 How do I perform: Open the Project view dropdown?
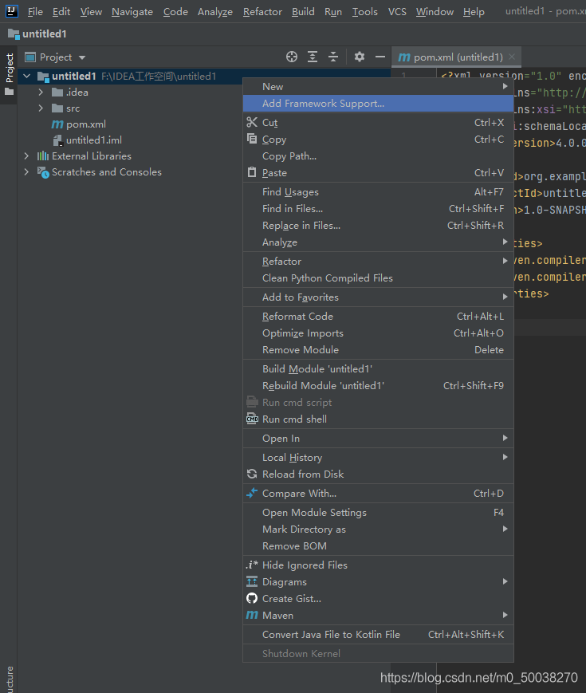(81, 57)
